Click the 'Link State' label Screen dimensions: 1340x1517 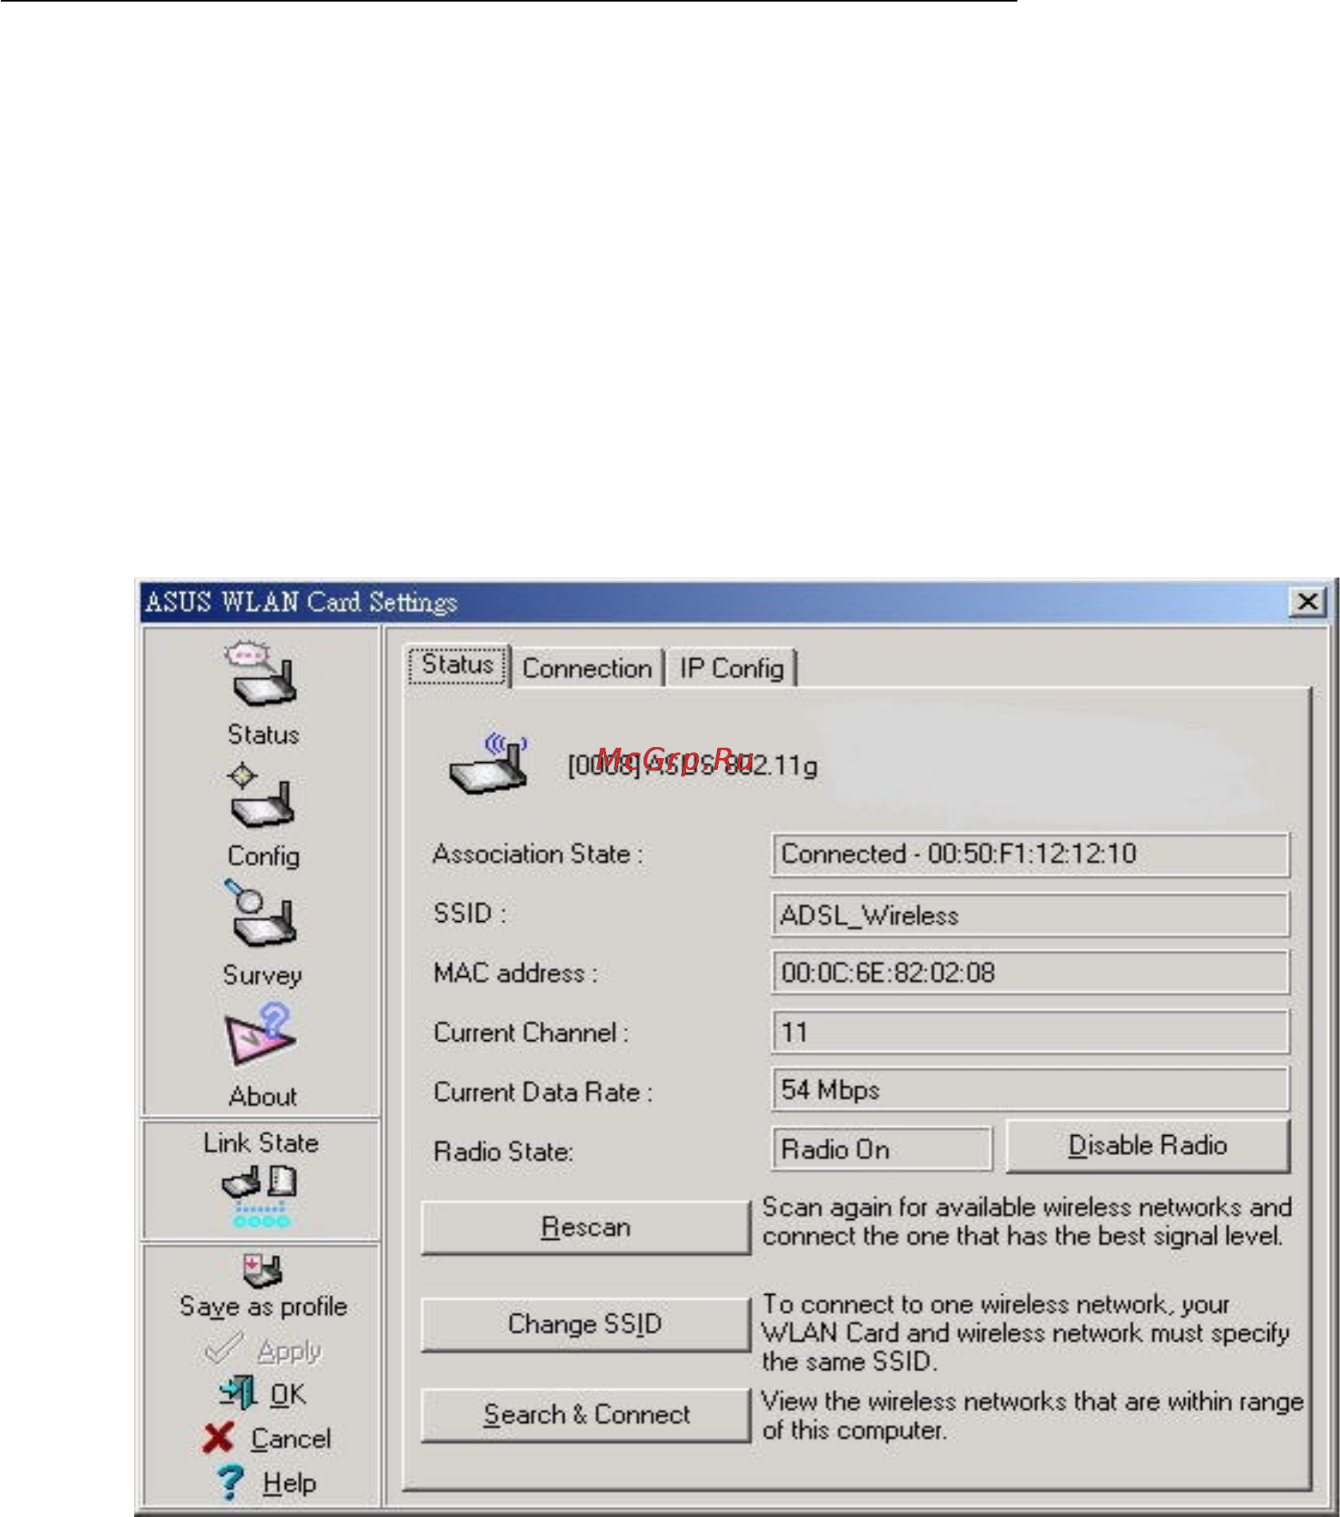[261, 1143]
